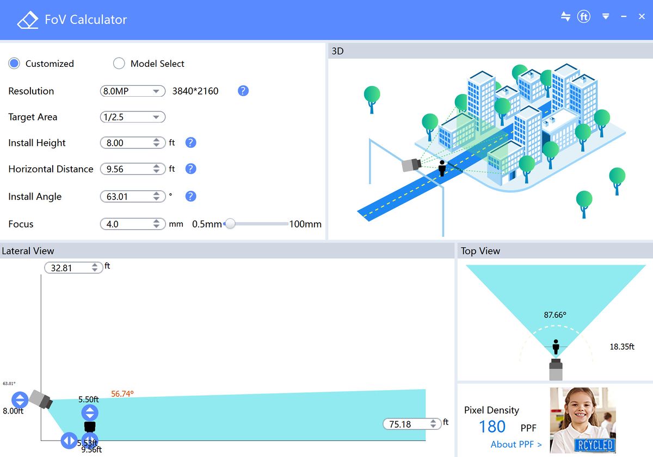Screen dimensions: 653x457
Task: Click the help icon beside Horizontal Distance
Action: tap(190, 168)
